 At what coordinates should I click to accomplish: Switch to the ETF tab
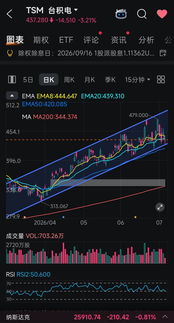(x=66, y=40)
